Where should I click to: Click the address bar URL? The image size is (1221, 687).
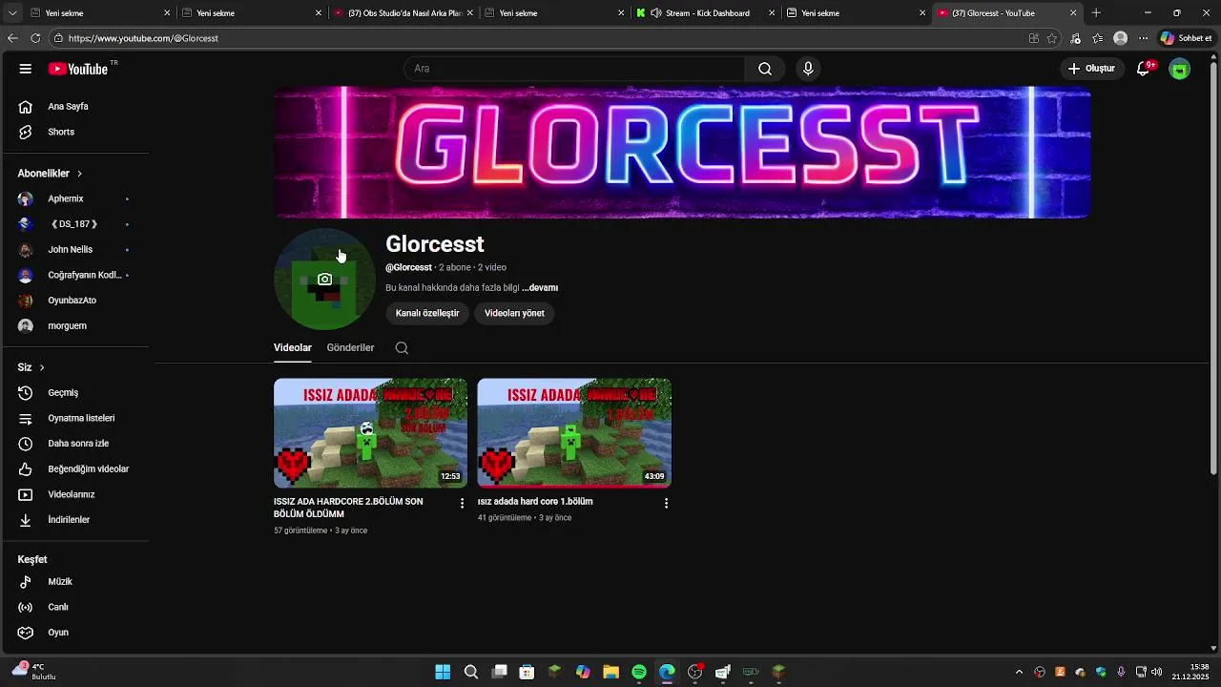coord(143,38)
